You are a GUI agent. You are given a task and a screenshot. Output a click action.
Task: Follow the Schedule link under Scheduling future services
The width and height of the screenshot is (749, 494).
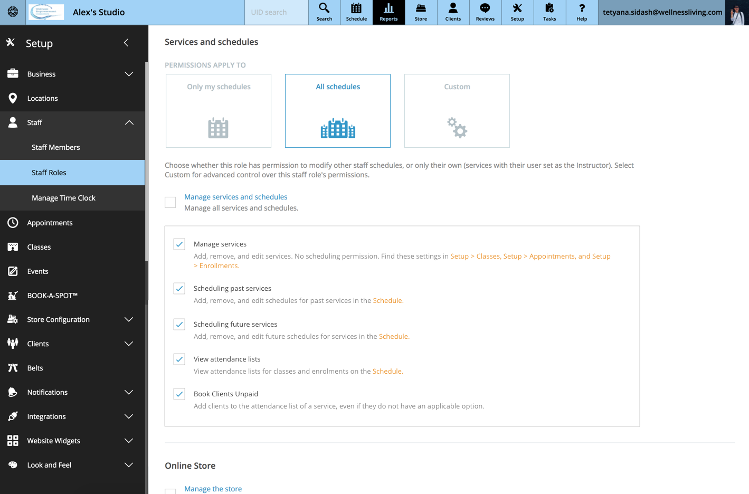[394, 336]
